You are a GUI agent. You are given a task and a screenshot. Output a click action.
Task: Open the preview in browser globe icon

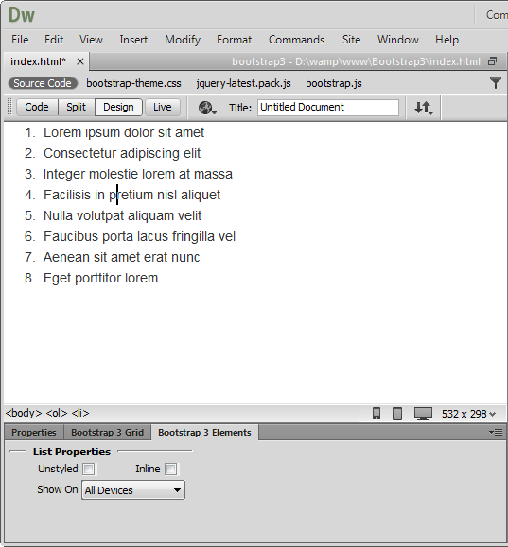[207, 108]
